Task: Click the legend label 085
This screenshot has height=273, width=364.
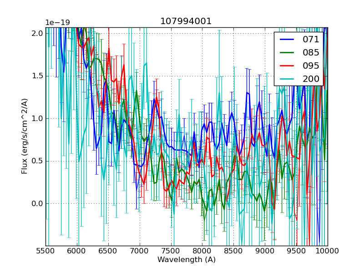Action: pyautogui.click(x=311, y=53)
